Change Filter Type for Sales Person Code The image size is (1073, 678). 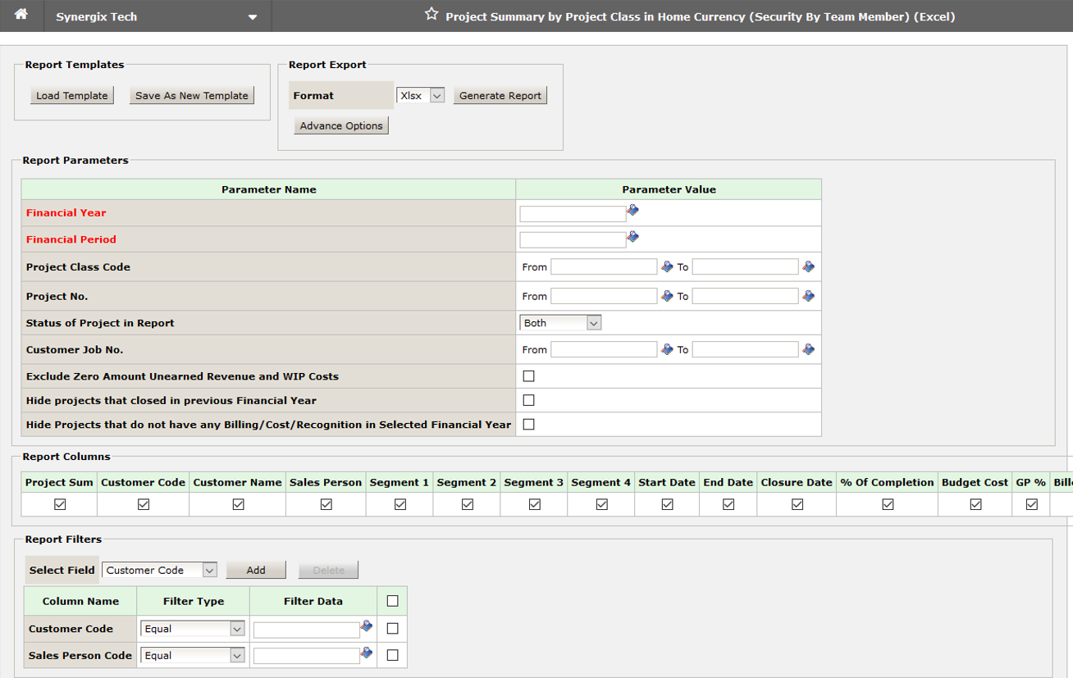coord(192,654)
